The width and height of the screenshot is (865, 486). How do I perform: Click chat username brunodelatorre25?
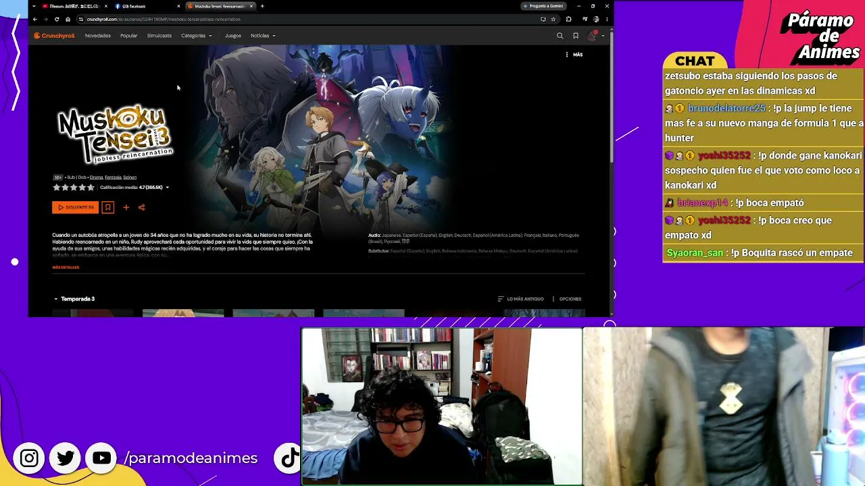pos(726,108)
